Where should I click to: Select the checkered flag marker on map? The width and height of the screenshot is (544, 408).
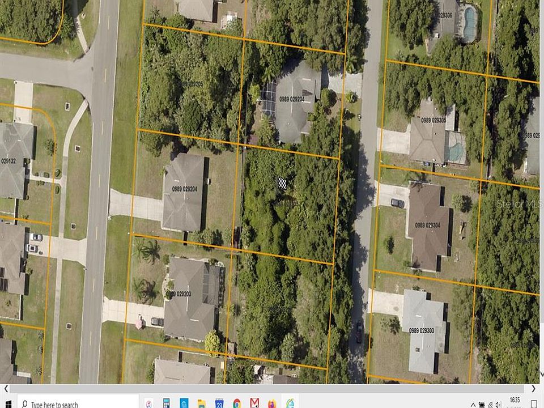(x=282, y=183)
